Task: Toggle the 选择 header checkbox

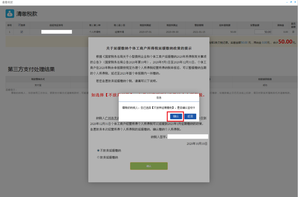Action: tap(19, 25)
